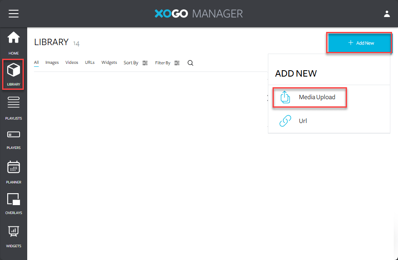Choose Media Upload from Add New menu
Screen dimensions: 398x260
click(310, 97)
